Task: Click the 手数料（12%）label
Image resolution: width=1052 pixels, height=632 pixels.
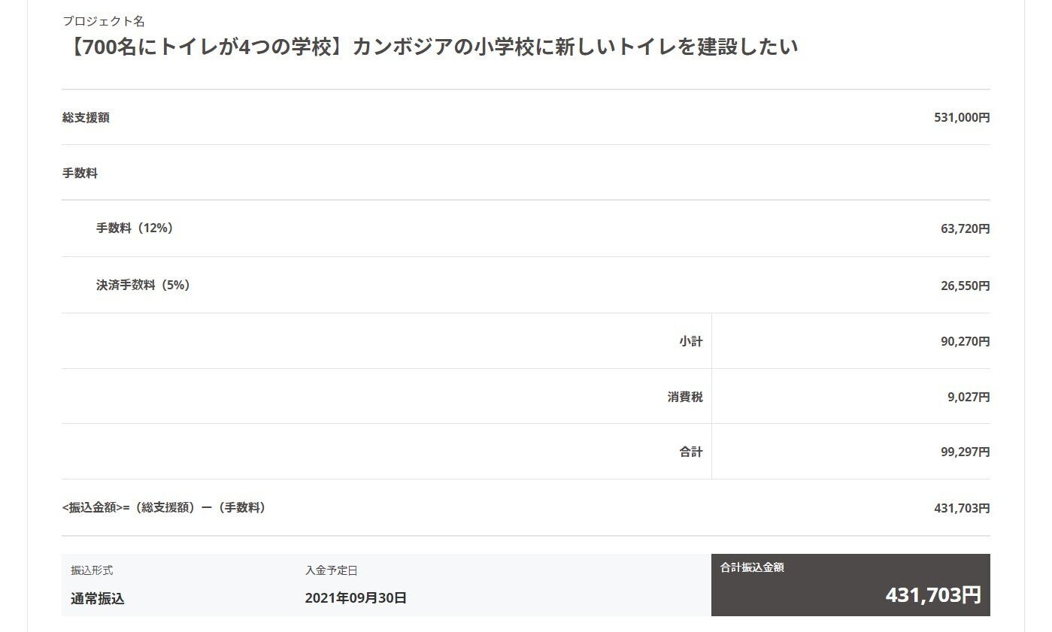Action: (x=135, y=228)
